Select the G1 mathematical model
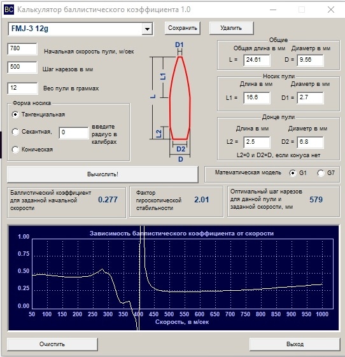 [x=293, y=173]
